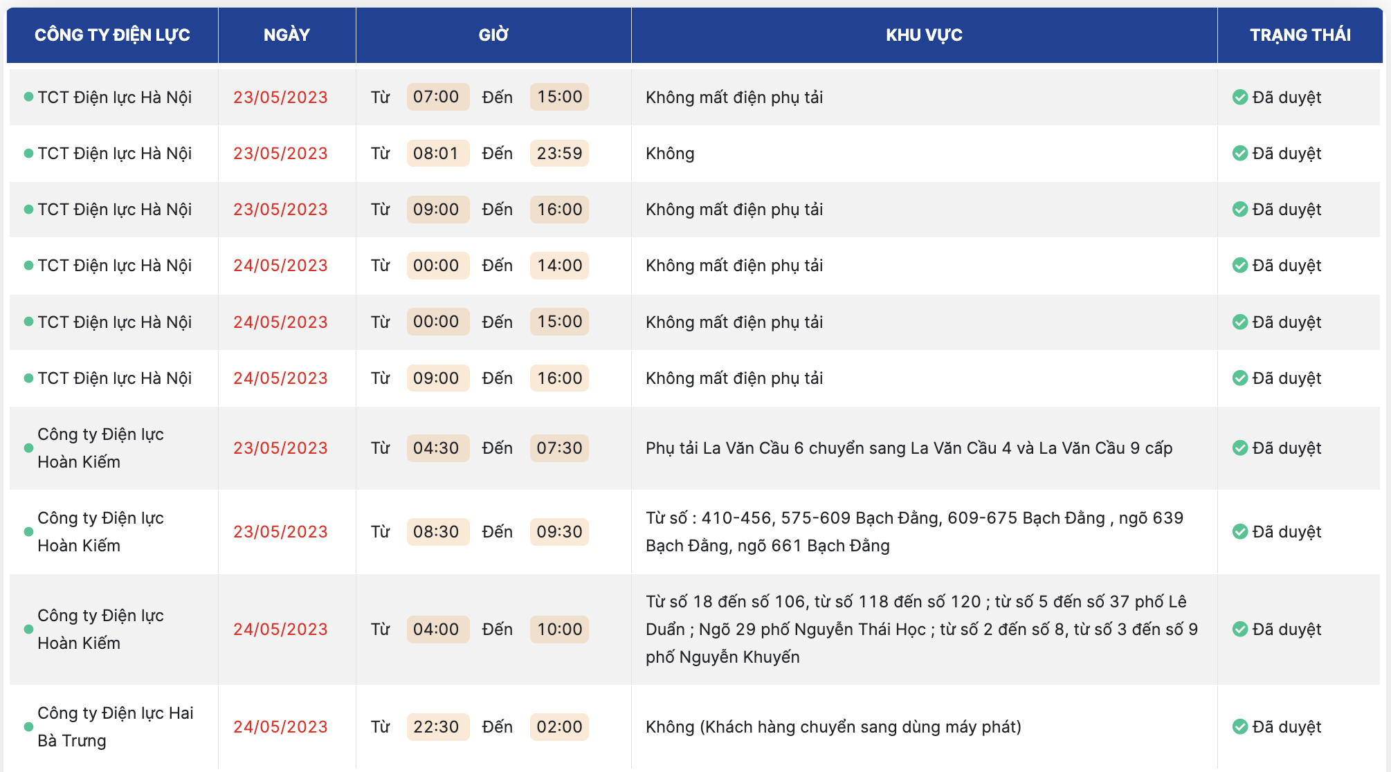Click the 08:30 start time

pos(438,531)
